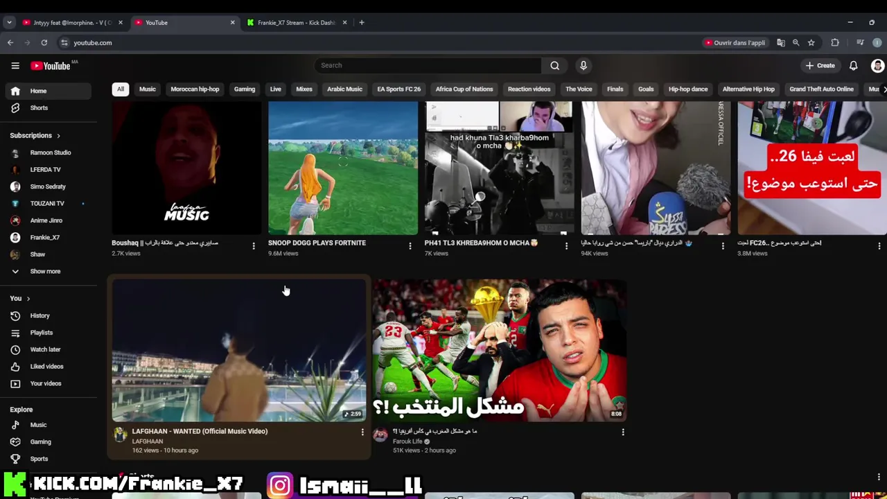Select the All filter chip
887x499 pixels.
(121, 89)
